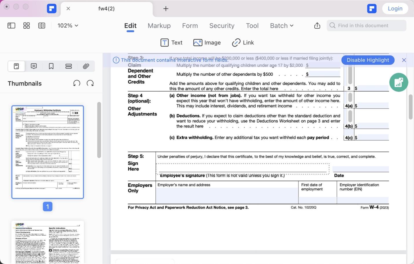Select the Image edit tool
414x264 pixels.
click(x=207, y=42)
